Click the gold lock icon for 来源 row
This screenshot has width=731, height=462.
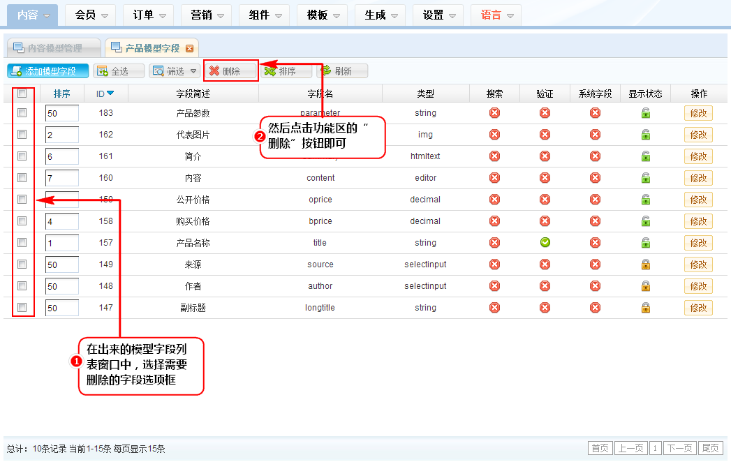point(646,264)
